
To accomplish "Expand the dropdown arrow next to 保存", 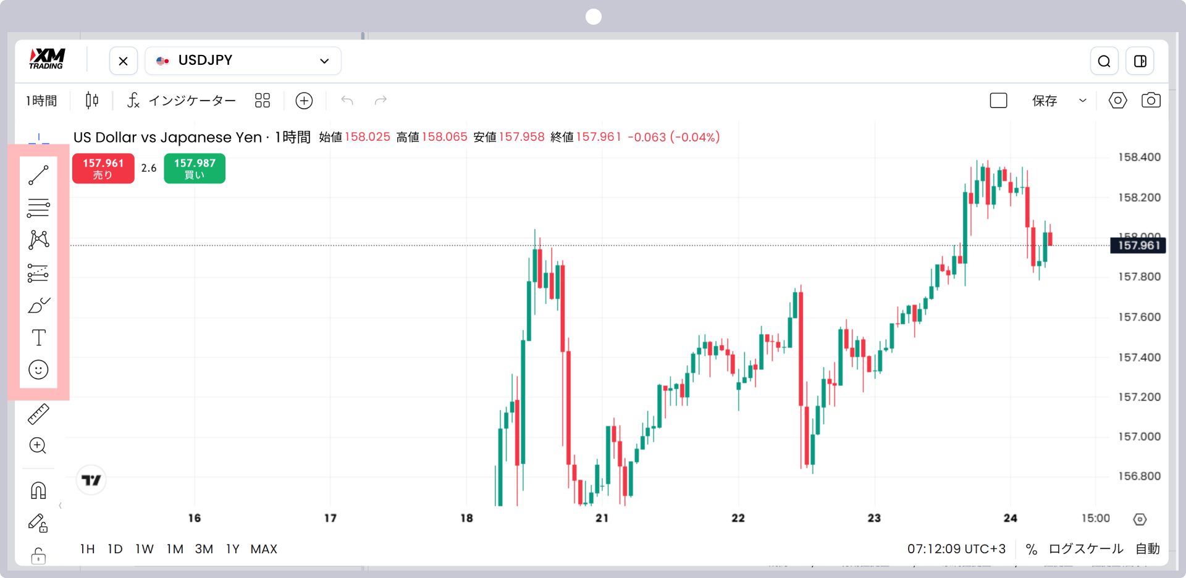I will click(1083, 101).
